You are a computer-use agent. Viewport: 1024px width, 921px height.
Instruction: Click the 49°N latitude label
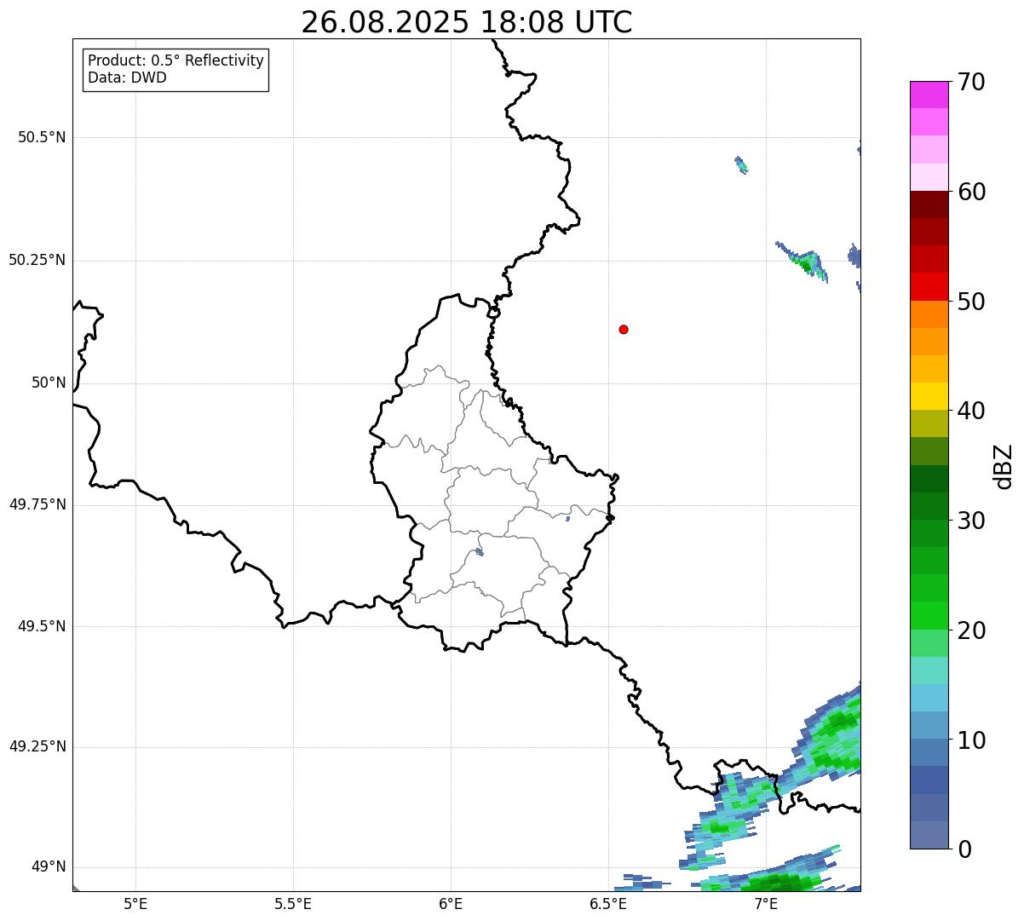coord(49,867)
